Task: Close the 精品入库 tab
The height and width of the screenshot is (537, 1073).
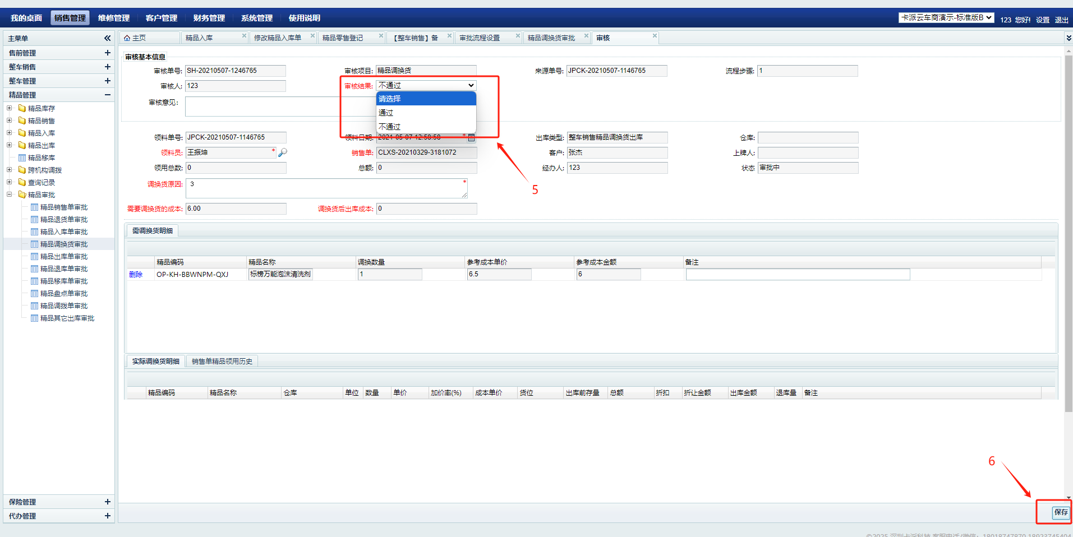Action: click(x=244, y=36)
